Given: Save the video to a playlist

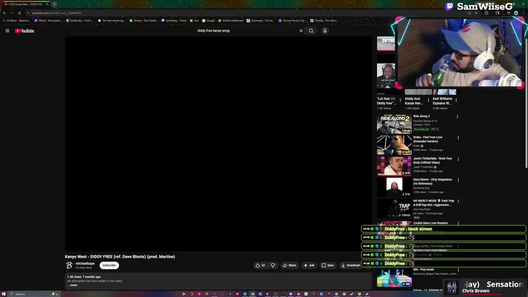Looking at the screenshot, I should (x=328, y=265).
